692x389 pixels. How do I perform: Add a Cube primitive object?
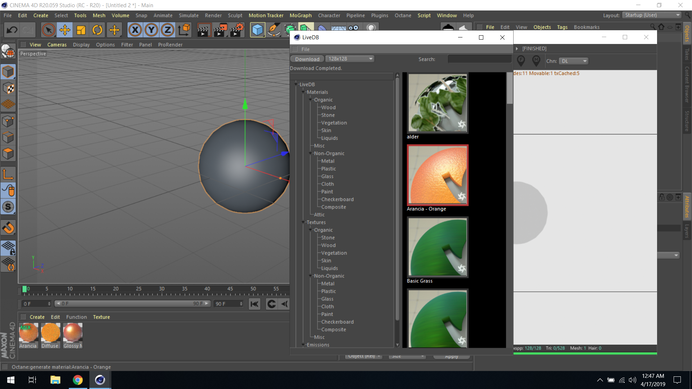[x=257, y=30]
